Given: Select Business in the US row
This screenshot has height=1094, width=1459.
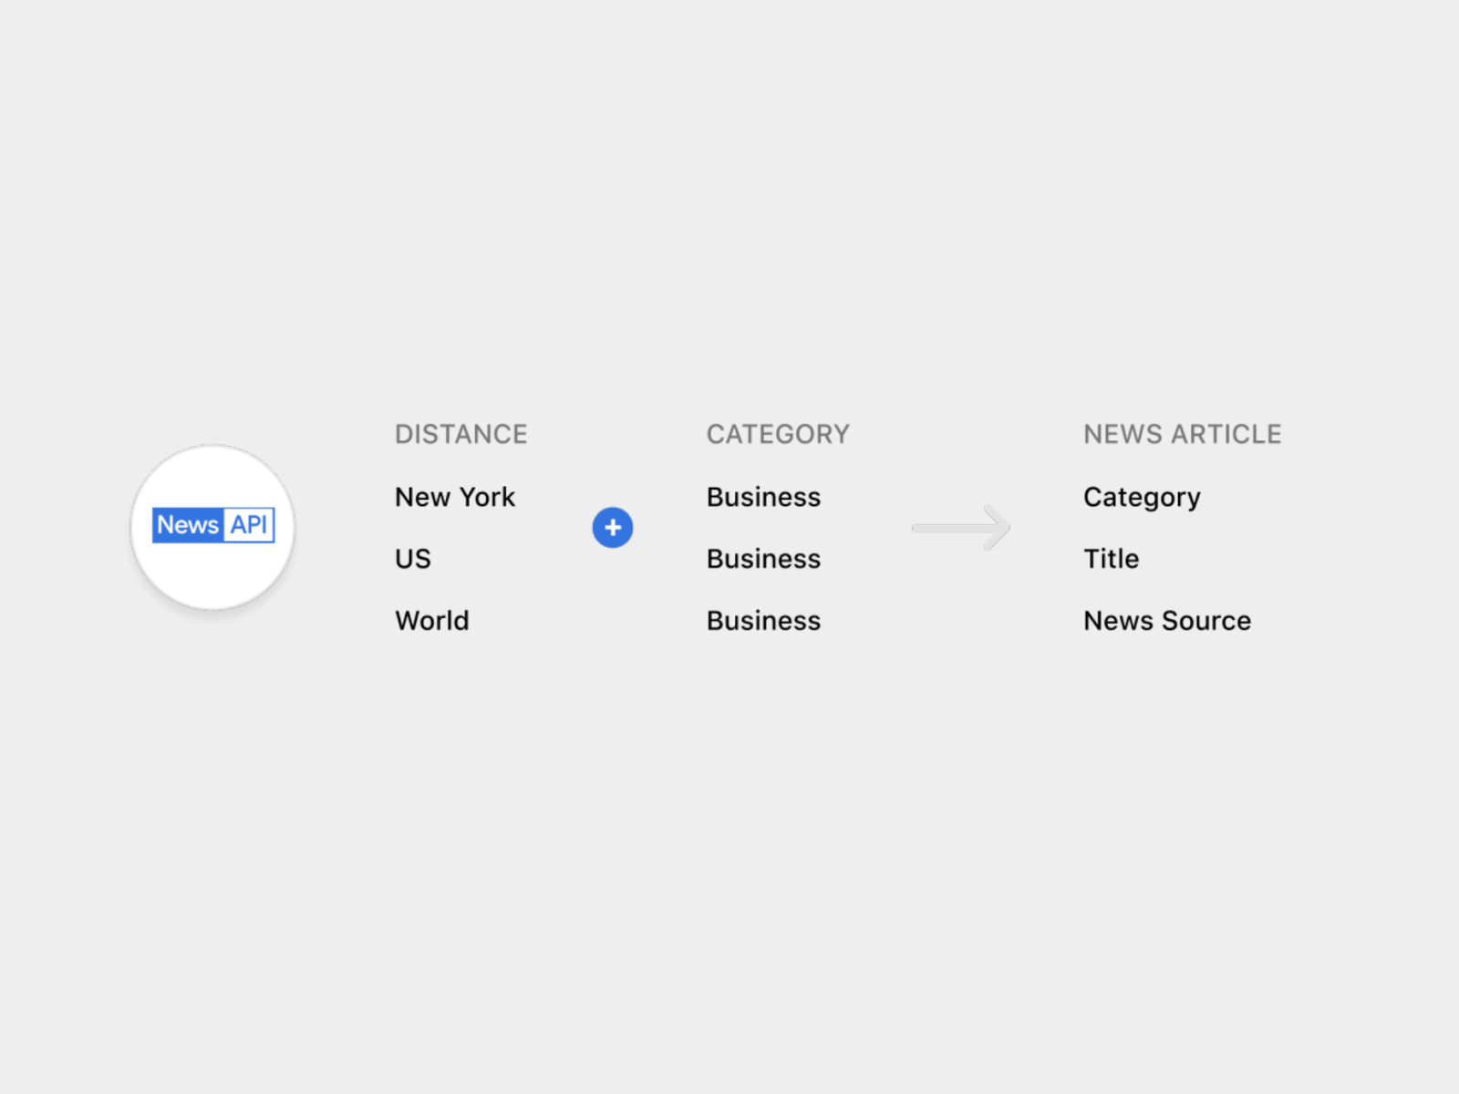Looking at the screenshot, I should pyautogui.click(x=763, y=559).
